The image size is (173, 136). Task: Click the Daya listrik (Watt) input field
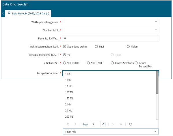111,38
